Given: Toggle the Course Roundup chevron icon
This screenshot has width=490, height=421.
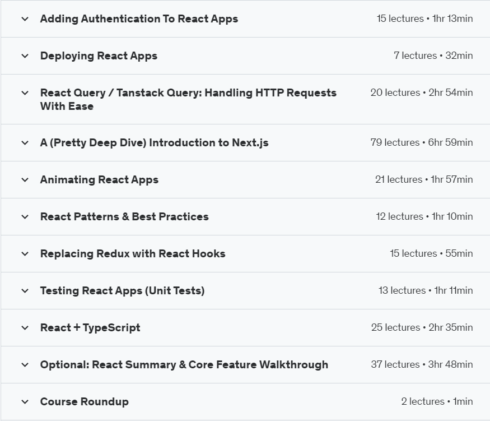Looking at the screenshot, I should pyautogui.click(x=25, y=402).
